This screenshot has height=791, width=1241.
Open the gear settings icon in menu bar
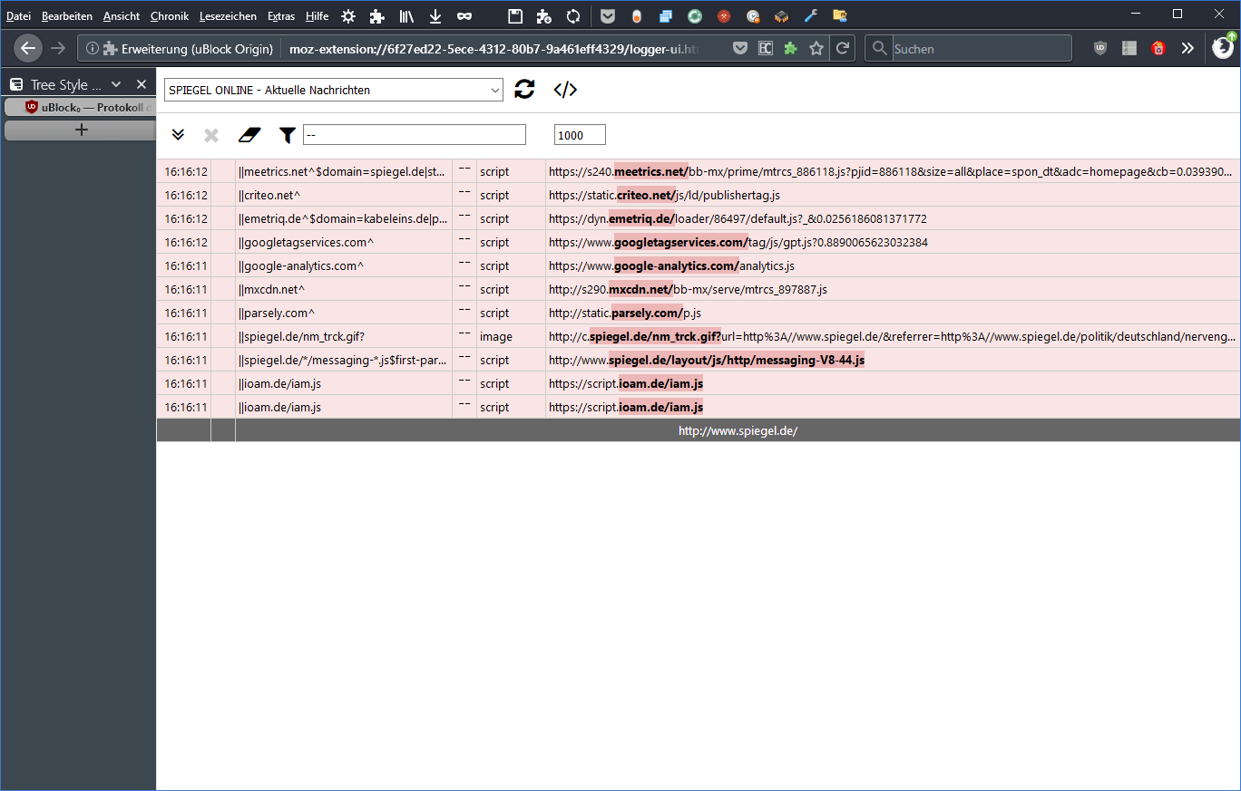(x=348, y=16)
